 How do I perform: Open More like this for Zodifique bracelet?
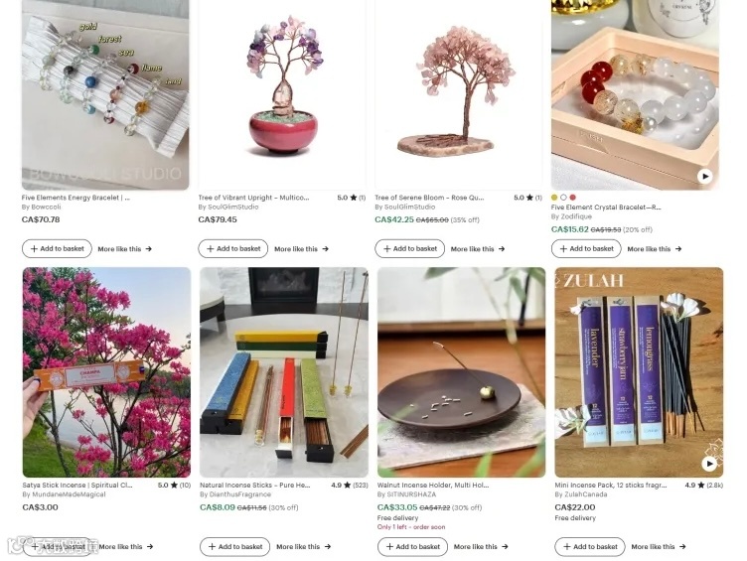coord(655,249)
